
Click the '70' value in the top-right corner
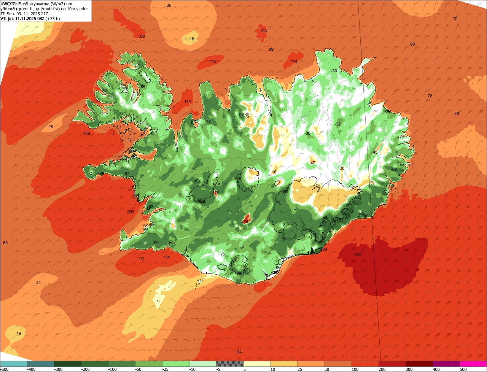(x=455, y=19)
